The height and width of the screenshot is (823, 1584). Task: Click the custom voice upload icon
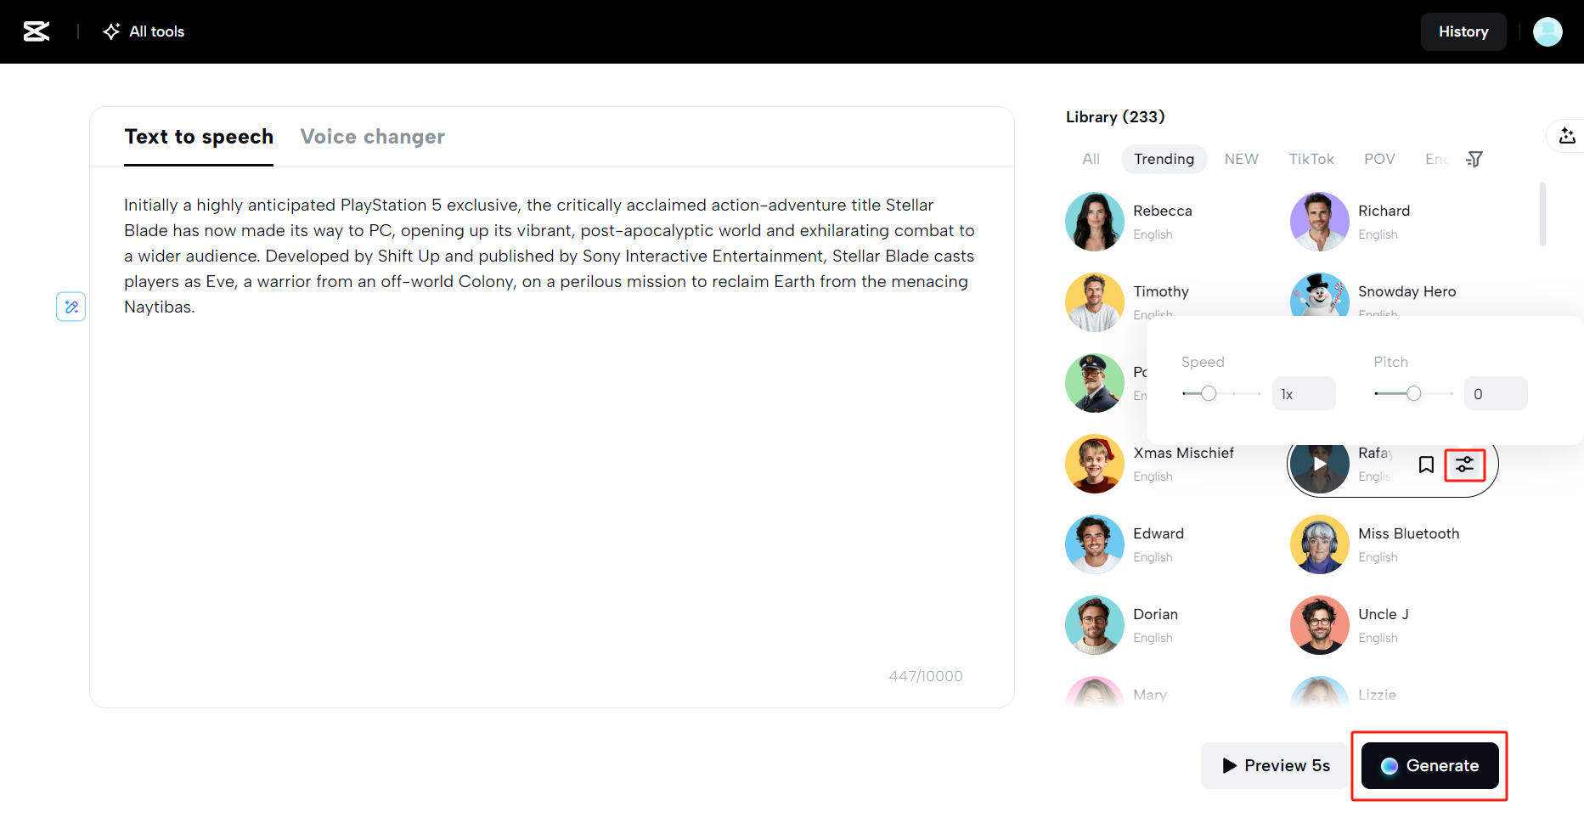click(x=1567, y=136)
